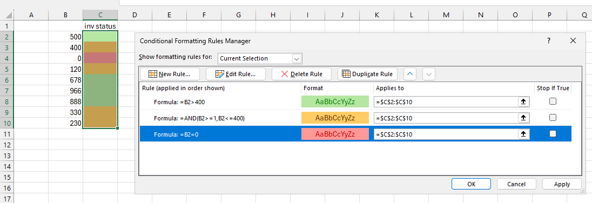This screenshot has width=592, height=203.
Task: Select row 1 header
Action: coord(7,26)
